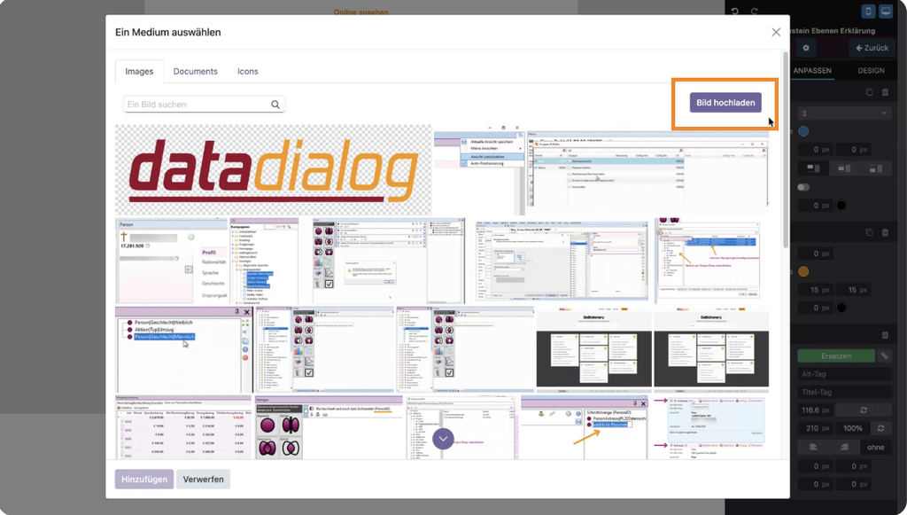Toggle the switch below the layout icons

803,187
